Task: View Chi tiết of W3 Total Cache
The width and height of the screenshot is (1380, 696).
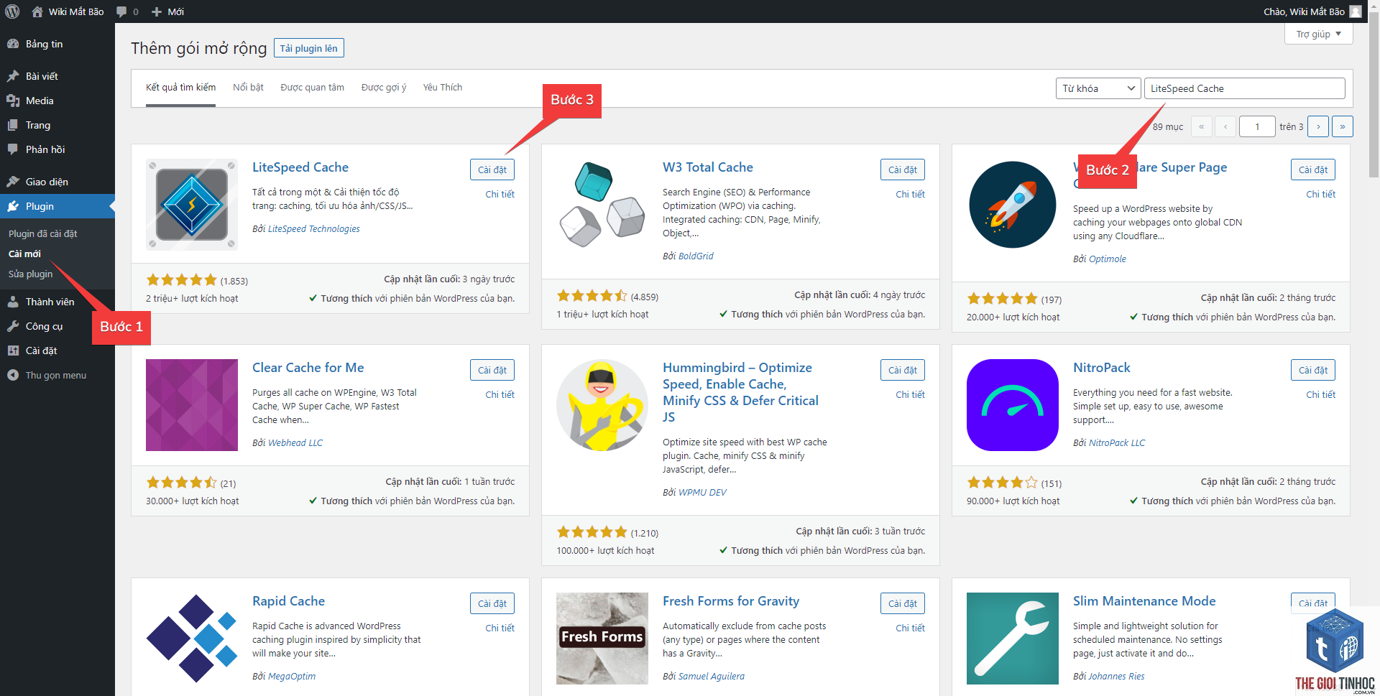Action: point(910,194)
